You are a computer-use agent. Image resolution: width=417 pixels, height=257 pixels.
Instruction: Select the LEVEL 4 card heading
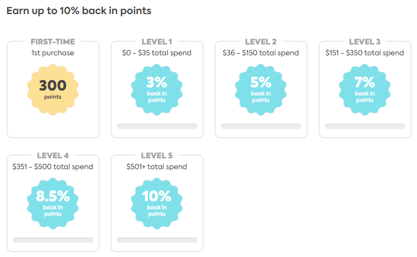pyautogui.click(x=53, y=156)
